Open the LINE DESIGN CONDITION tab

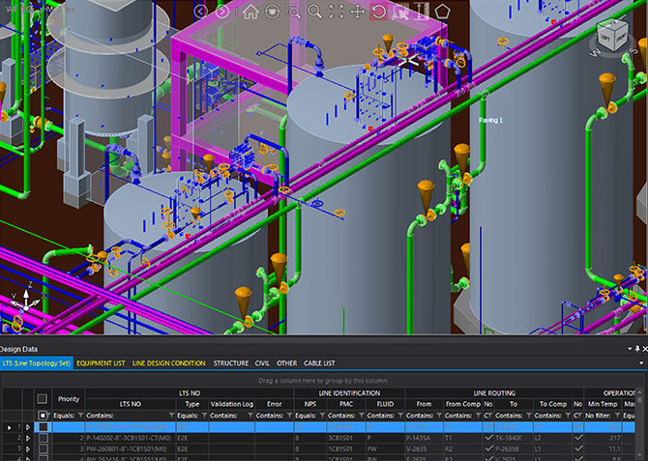(x=168, y=363)
